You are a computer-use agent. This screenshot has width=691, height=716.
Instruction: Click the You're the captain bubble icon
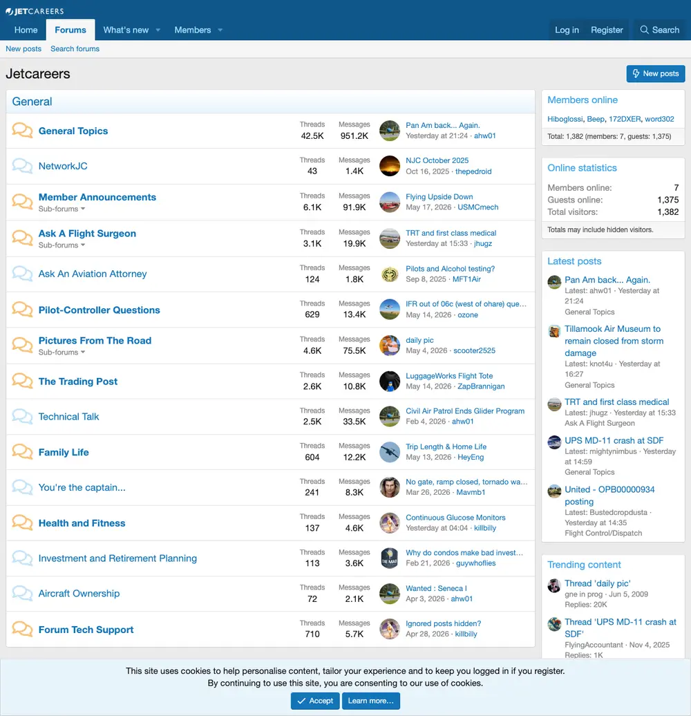click(22, 487)
